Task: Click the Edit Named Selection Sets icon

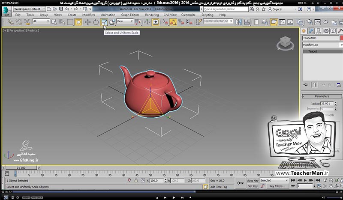Action: (199, 22)
